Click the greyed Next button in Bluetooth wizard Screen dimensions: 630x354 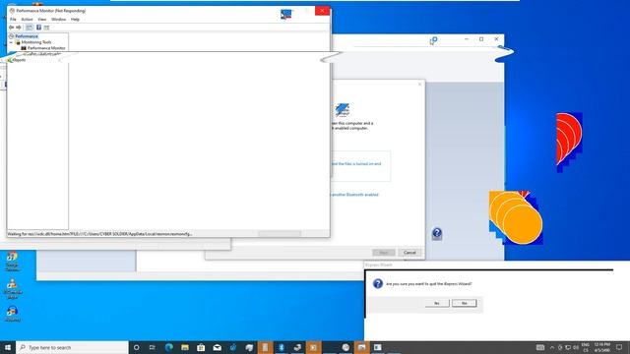(384, 253)
